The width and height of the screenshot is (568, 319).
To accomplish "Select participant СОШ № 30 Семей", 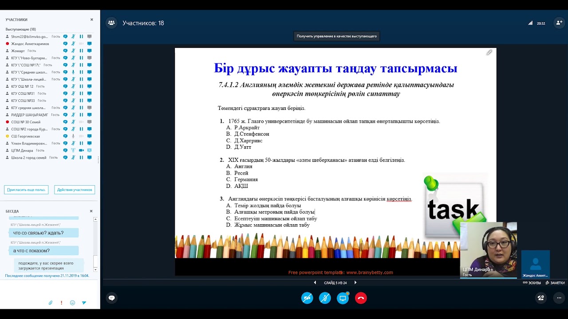I will coord(26,122).
